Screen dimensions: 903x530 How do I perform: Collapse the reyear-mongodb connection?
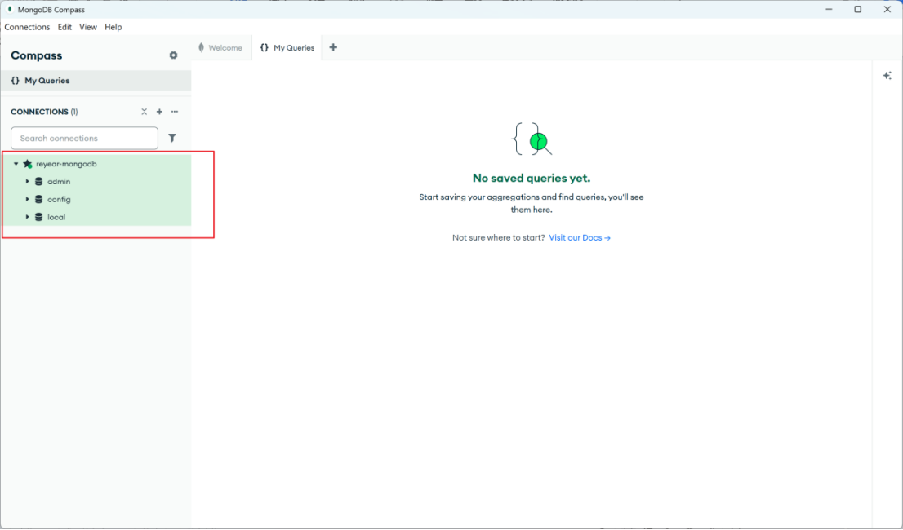[x=16, y=164]
